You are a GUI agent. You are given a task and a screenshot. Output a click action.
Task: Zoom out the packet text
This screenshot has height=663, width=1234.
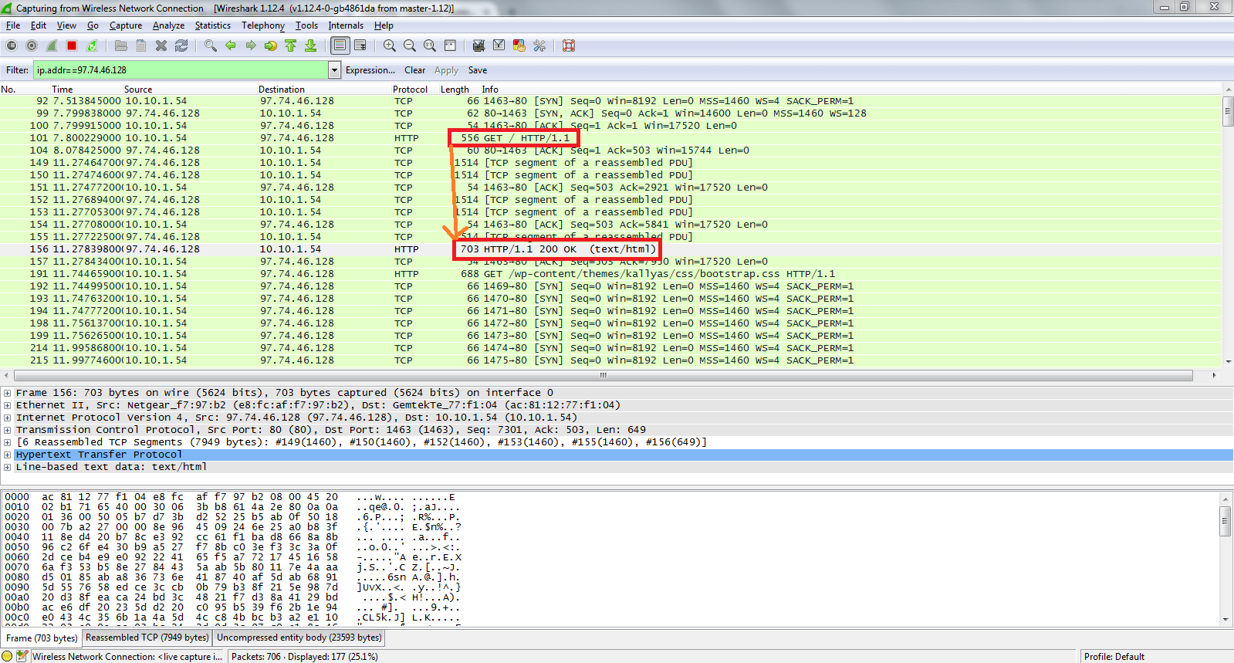(410, 46)
